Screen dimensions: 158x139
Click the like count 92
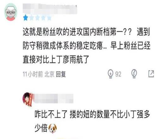(118, 74)
